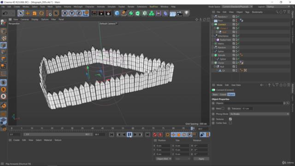Toggle Y axis lock

(72, 13)
